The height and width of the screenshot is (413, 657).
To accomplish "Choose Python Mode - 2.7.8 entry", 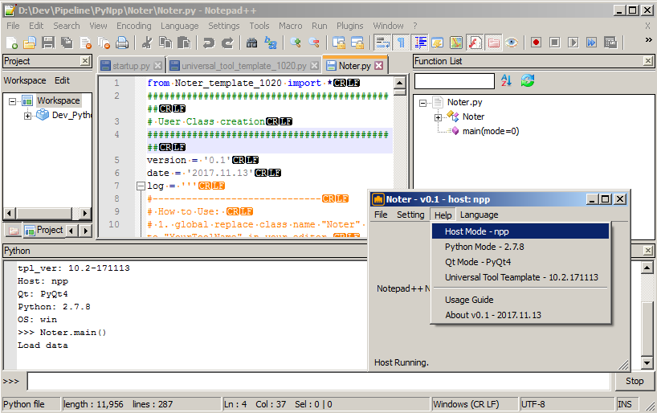I will click(x=520, y=247).
